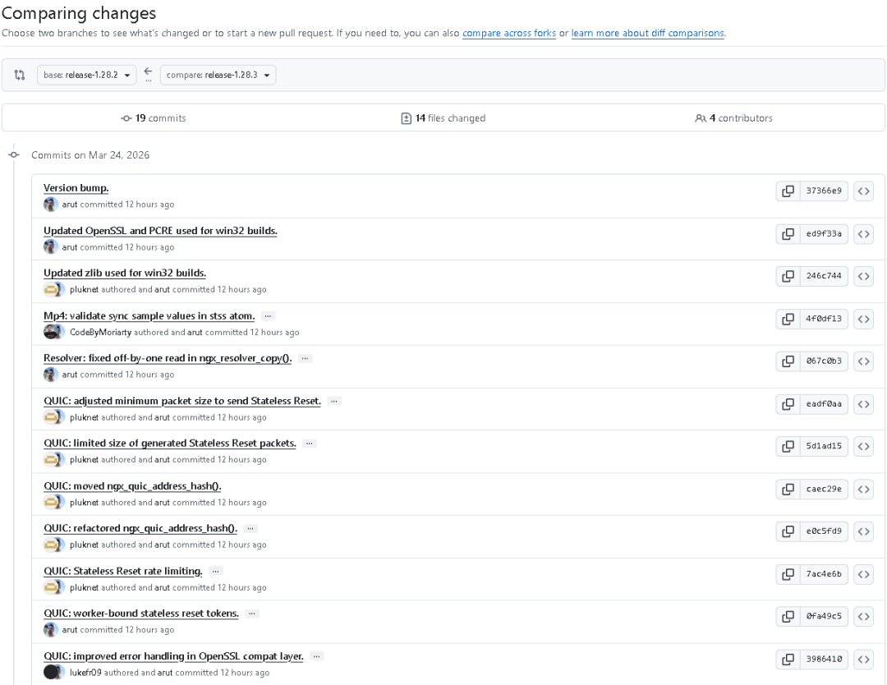Open lukefr09 author name link
The width and height of the screenshot is (887, 685).
click(85, 673)
